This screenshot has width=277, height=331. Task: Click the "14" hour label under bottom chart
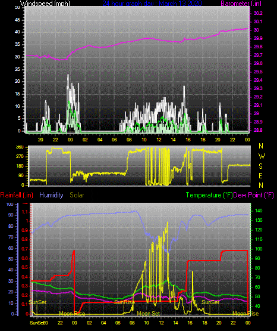point(175,323)
